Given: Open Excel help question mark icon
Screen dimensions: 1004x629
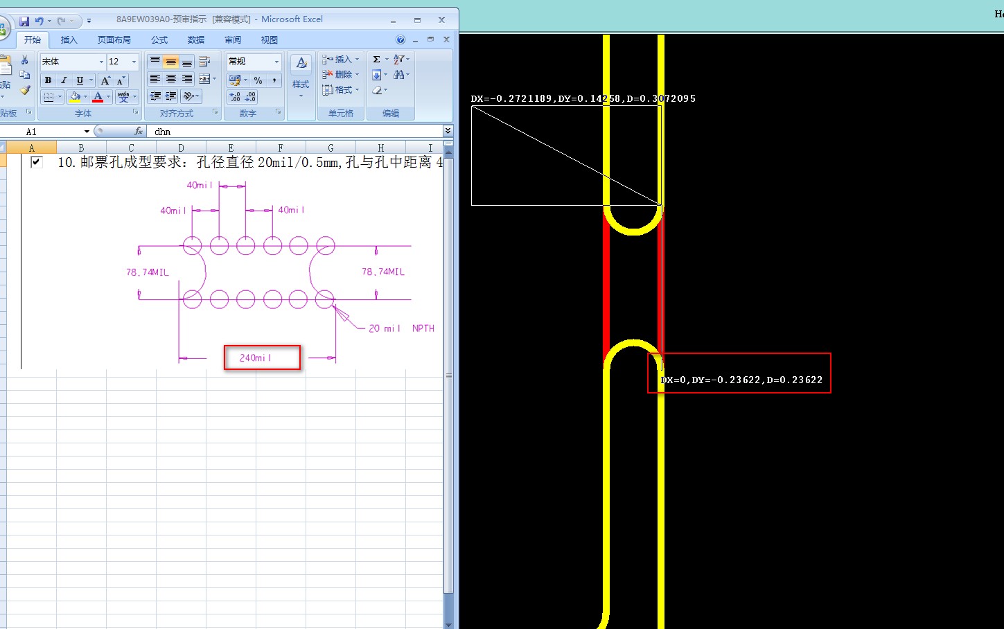Looking at the screenshot, I should [x=400, y=39].
